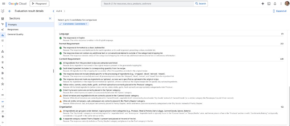Click the Language rubric heading
290x126 pixels.
(x=64, y=34)
